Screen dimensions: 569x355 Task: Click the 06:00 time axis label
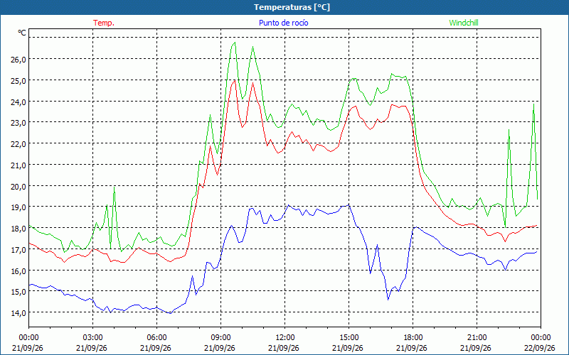156,338
